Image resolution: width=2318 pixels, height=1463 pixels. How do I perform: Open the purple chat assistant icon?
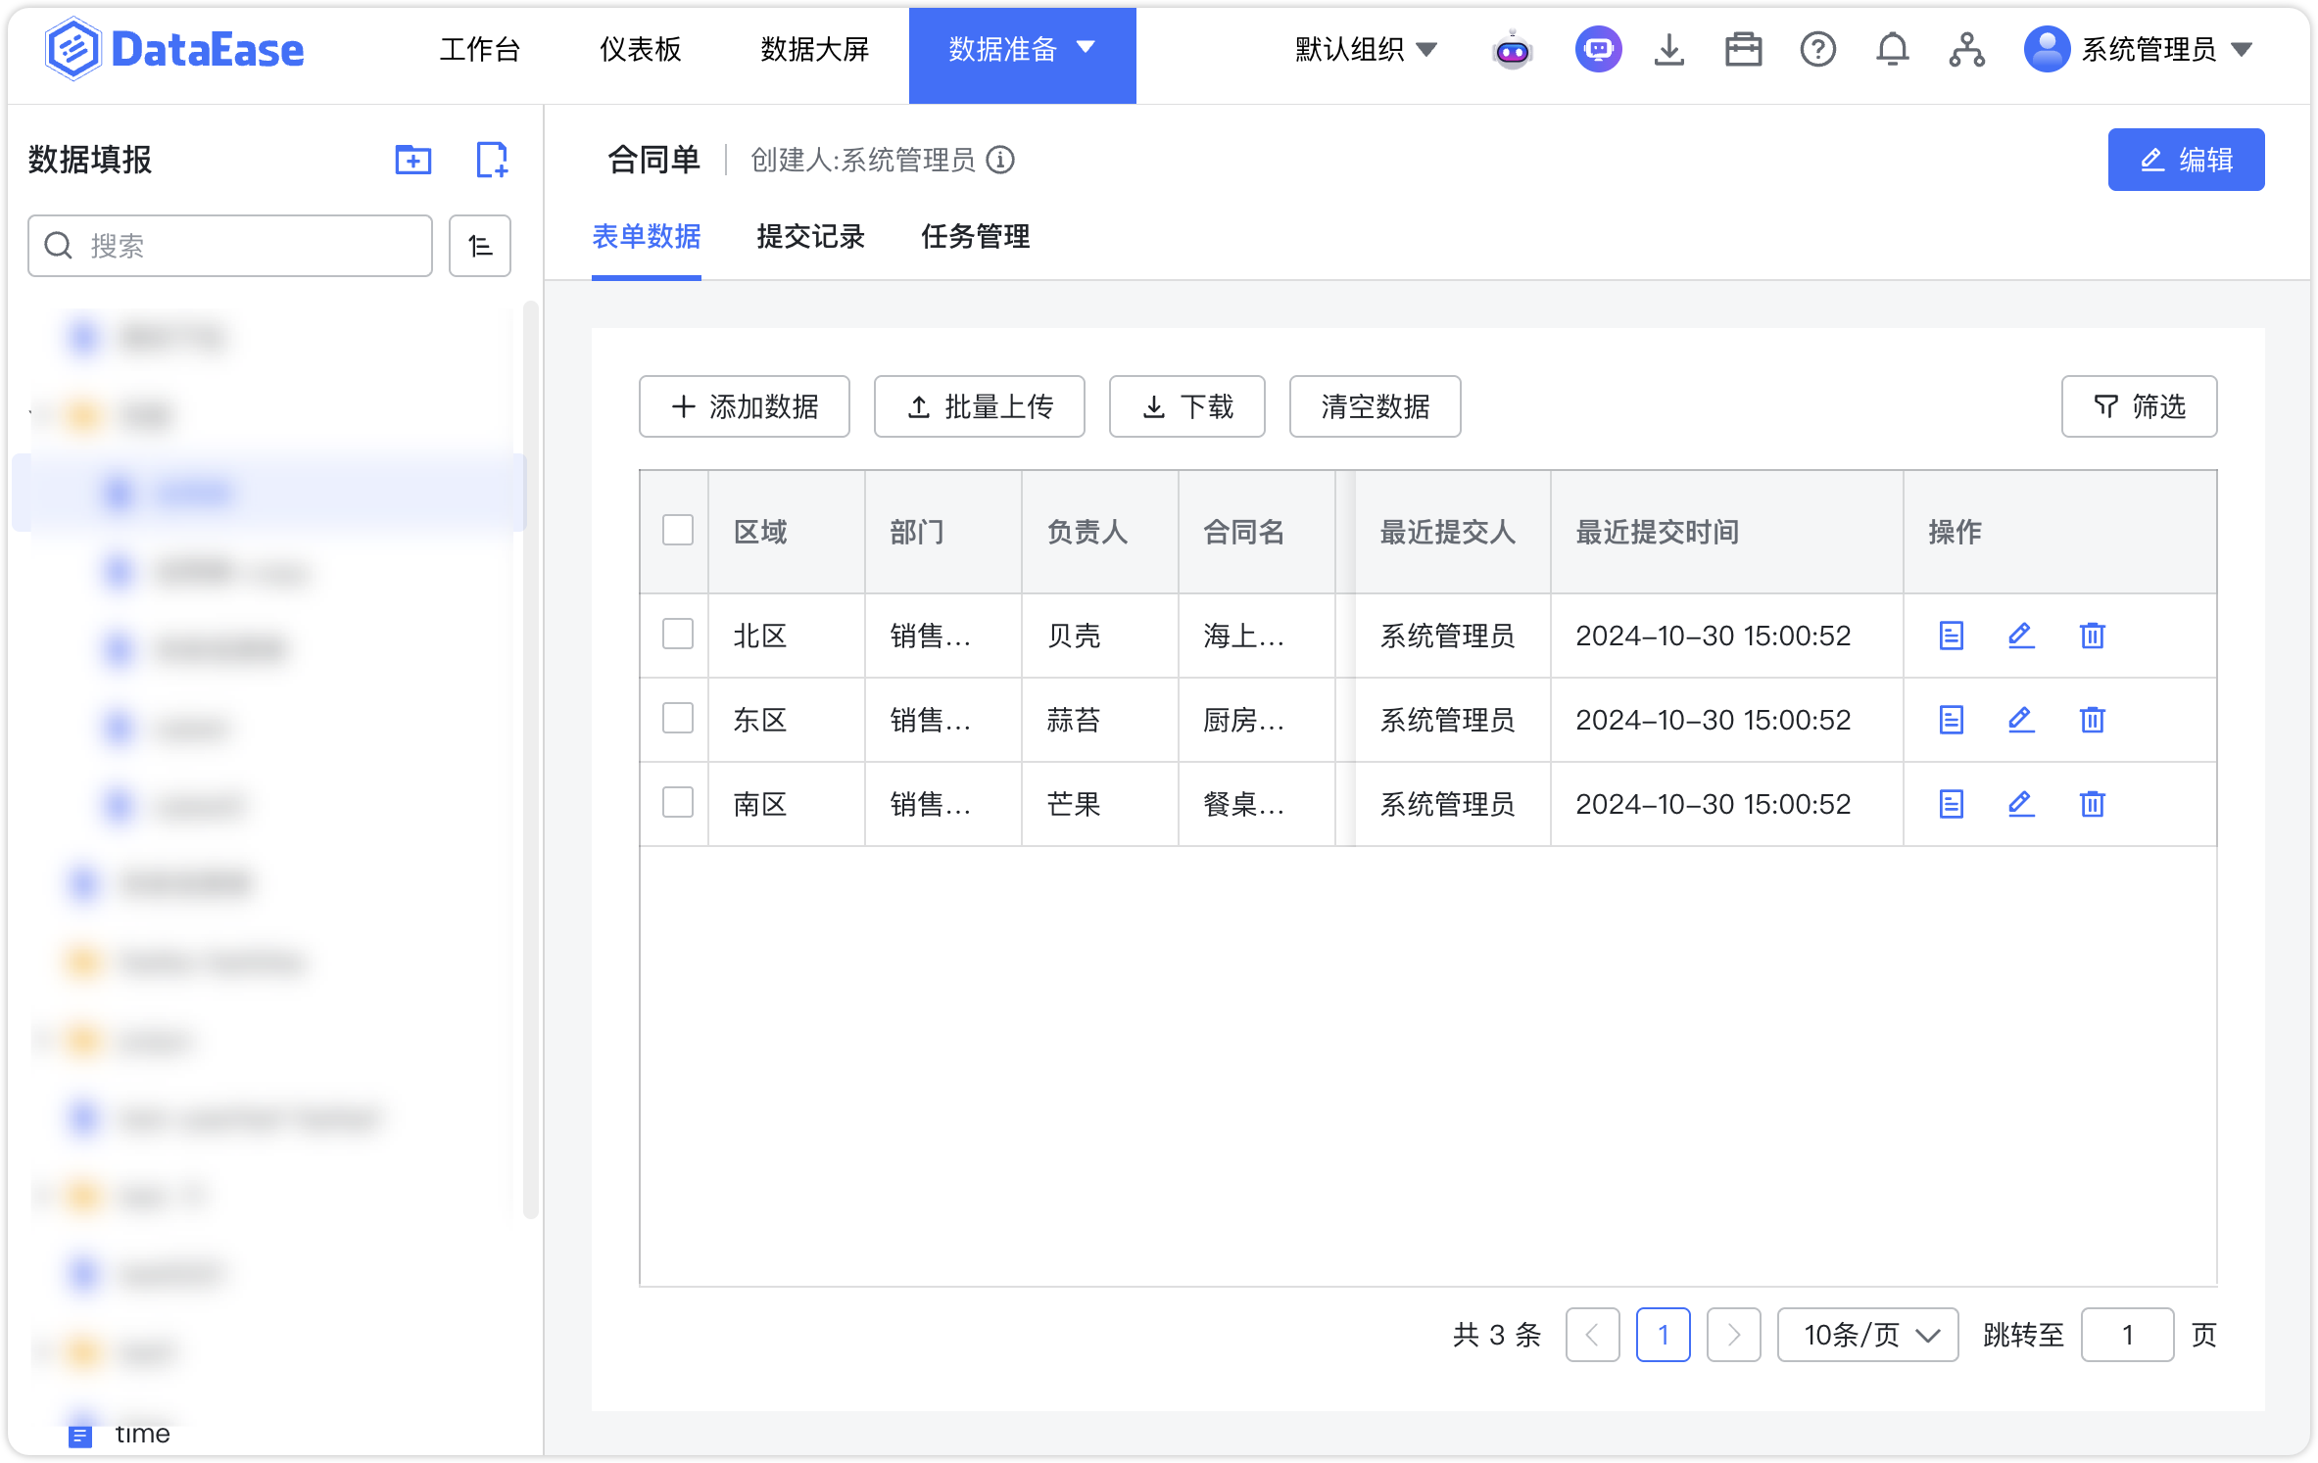click(1598, 49)
